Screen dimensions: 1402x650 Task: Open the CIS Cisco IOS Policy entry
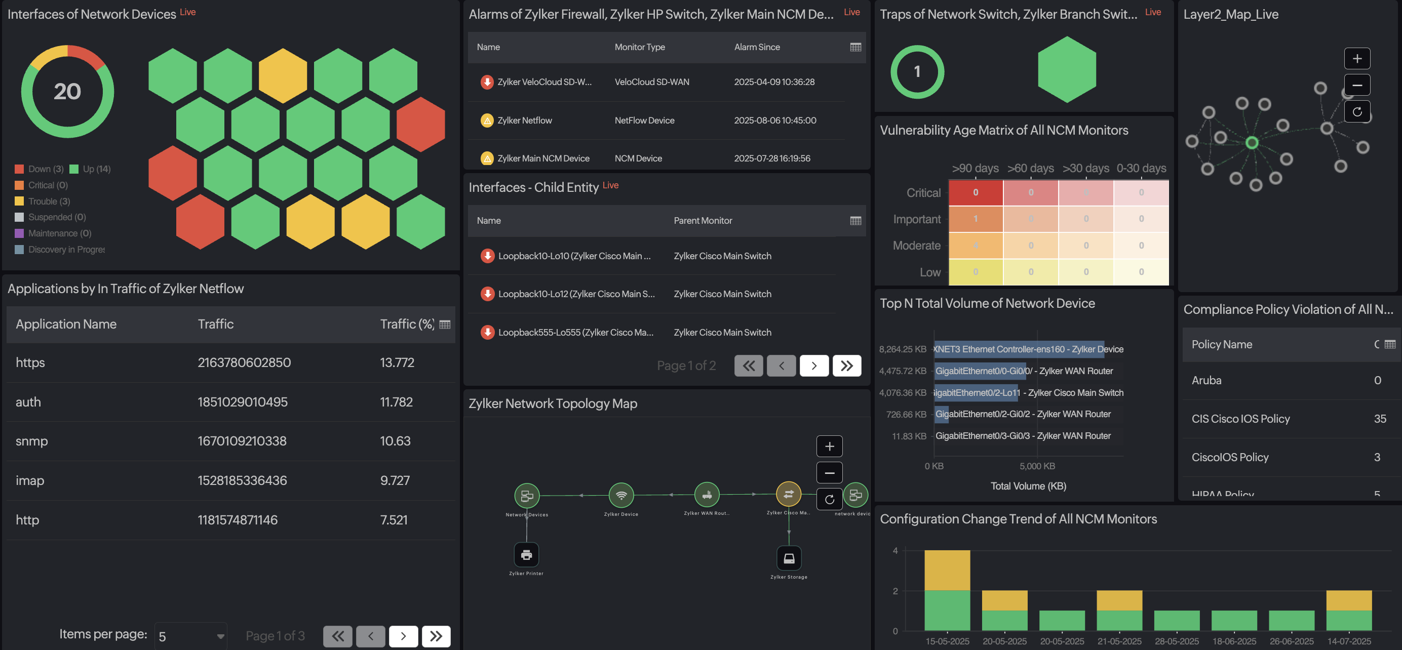(1240, 418)
